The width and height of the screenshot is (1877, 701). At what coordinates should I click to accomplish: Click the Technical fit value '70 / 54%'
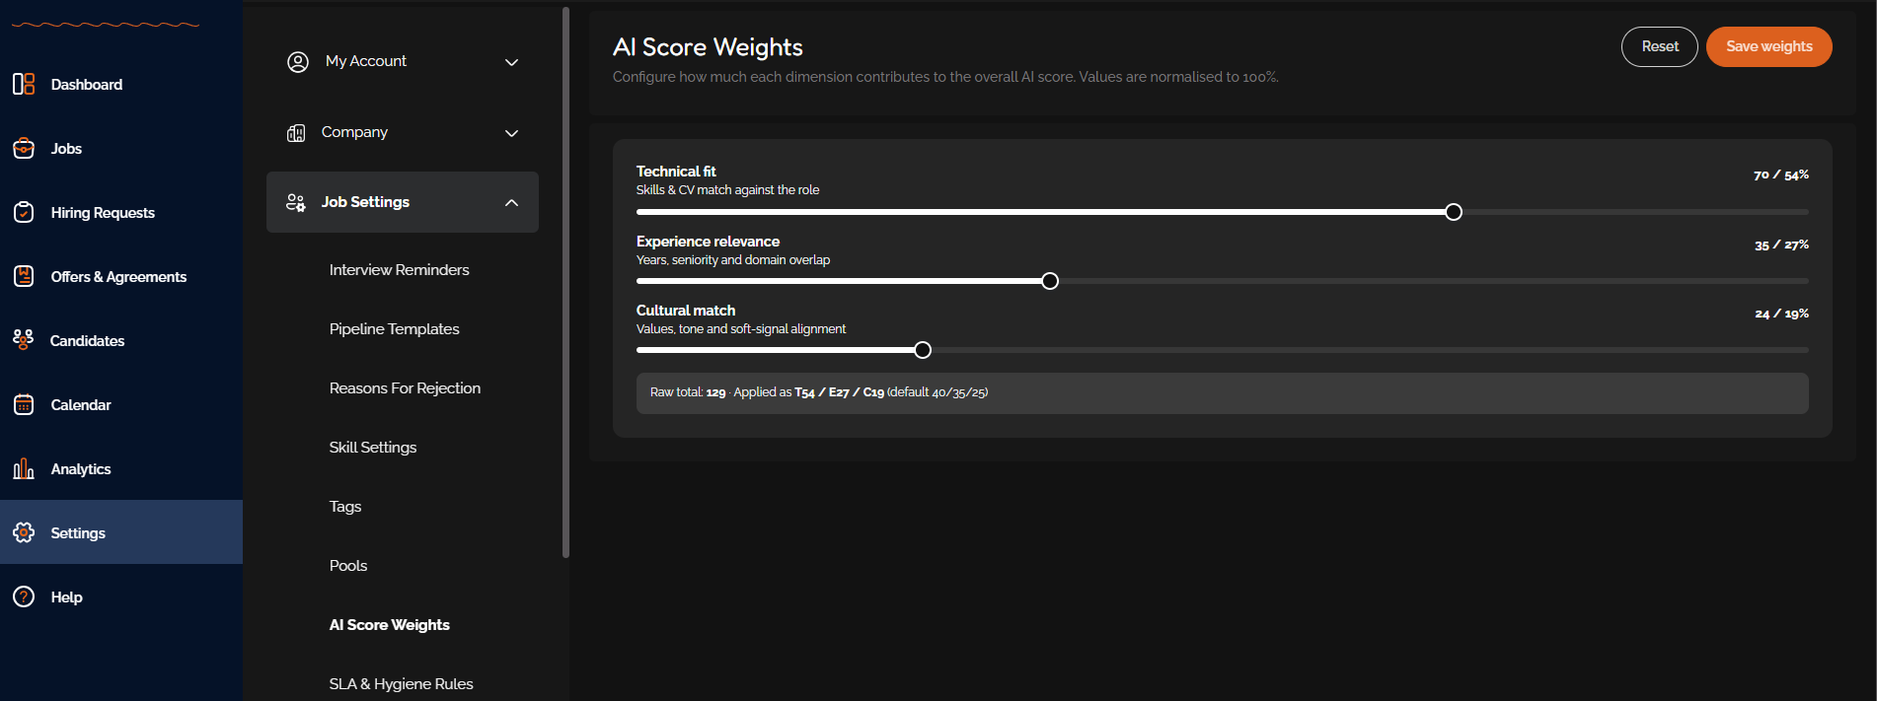coord(1781,175)
